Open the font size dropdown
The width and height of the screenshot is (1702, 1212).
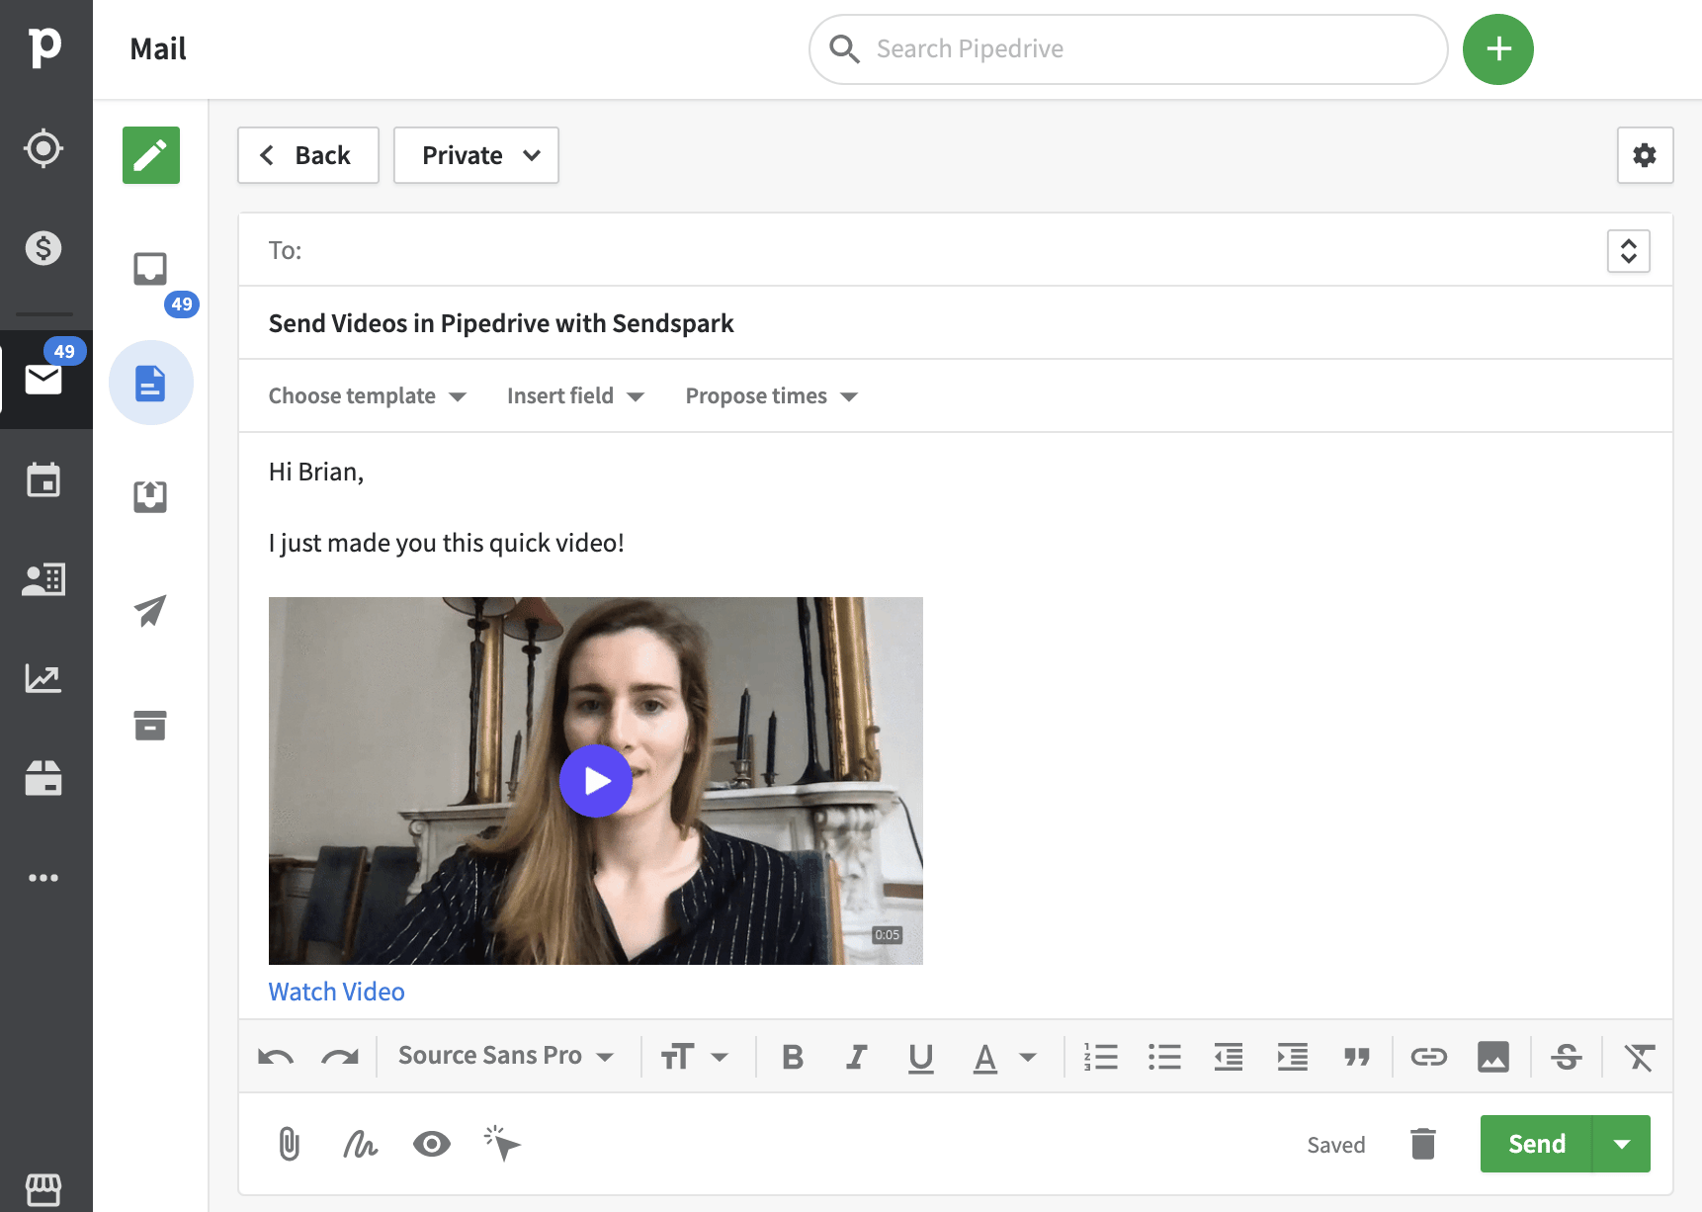click(x=695, y=1057)
